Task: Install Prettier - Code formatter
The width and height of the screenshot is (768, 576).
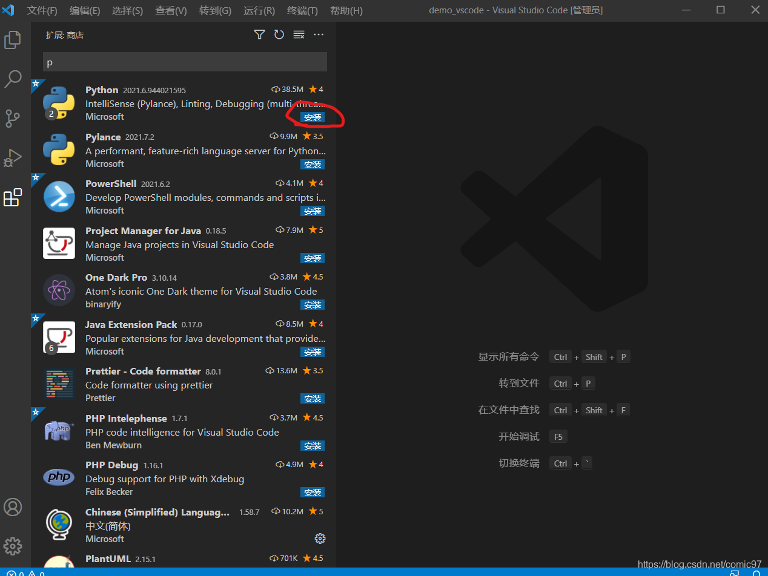Action: (313, 399)
